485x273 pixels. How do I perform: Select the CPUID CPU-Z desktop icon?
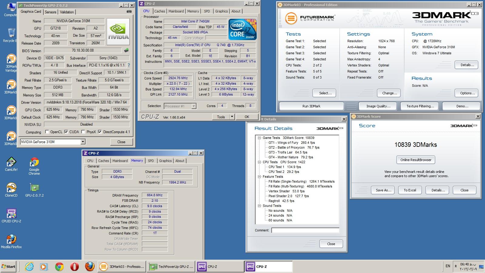coord(11,216)
